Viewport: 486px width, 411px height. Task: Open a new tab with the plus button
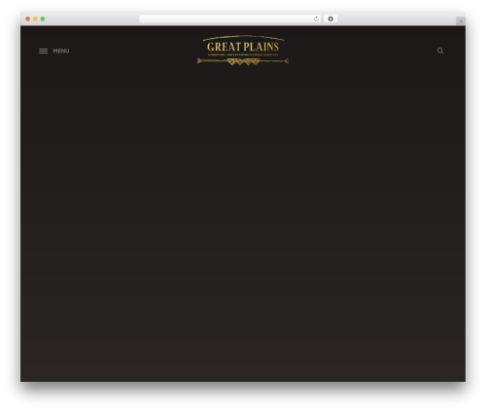coord(461,21)
